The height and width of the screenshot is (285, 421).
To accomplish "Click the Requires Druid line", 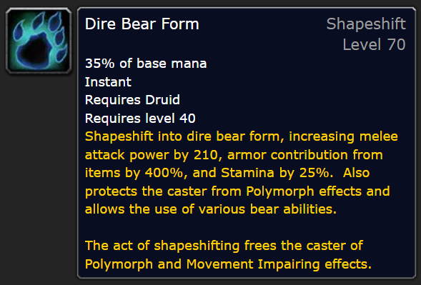I will tap(132, 100).
